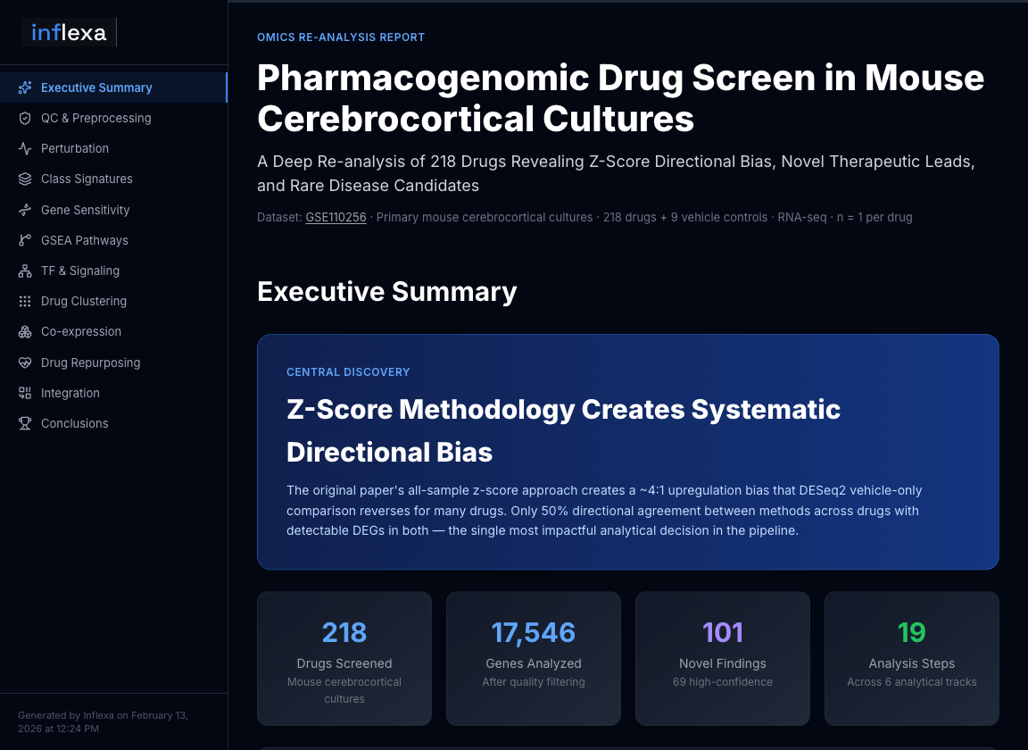Click the shield icon beside QC & Preprocessing
The image size is (1028, 750).
point(25,118)
